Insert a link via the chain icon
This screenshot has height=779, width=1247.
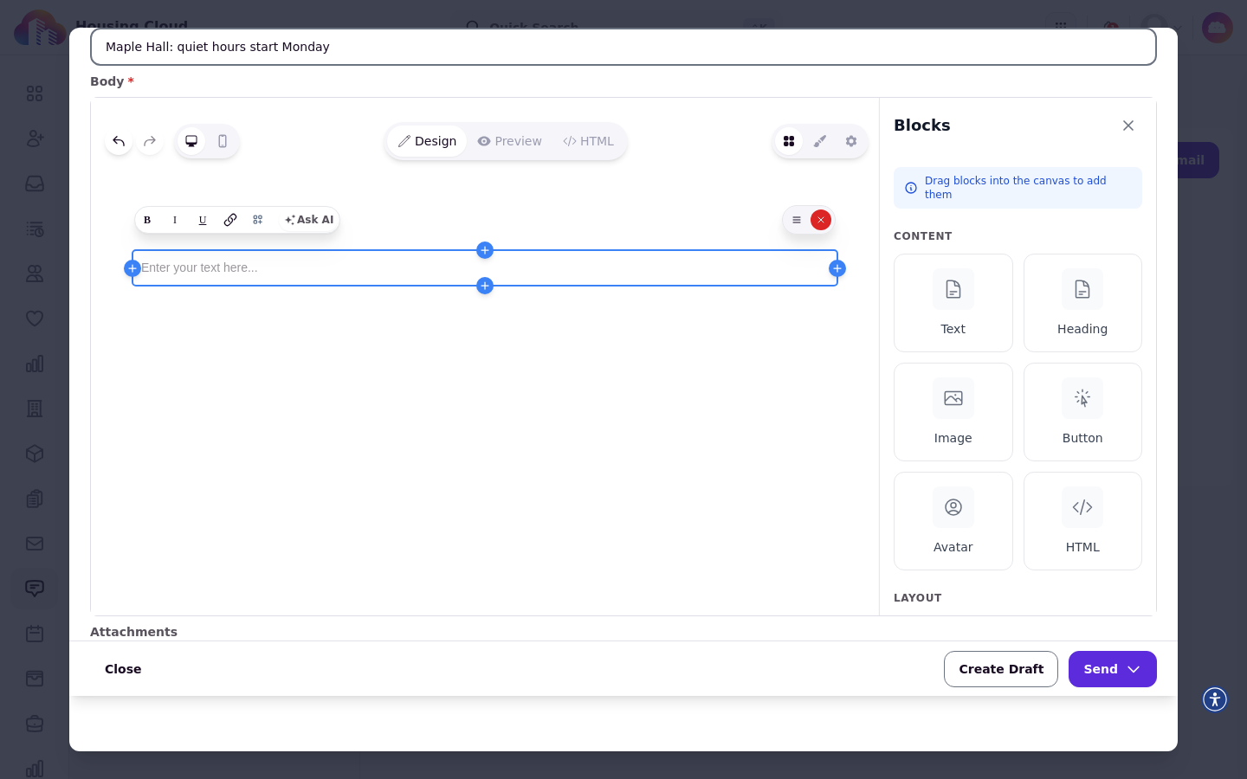[x=230, y=220]
